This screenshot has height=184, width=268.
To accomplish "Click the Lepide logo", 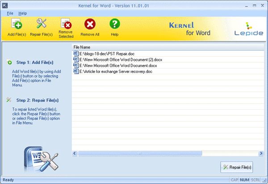I will point(249,29).
